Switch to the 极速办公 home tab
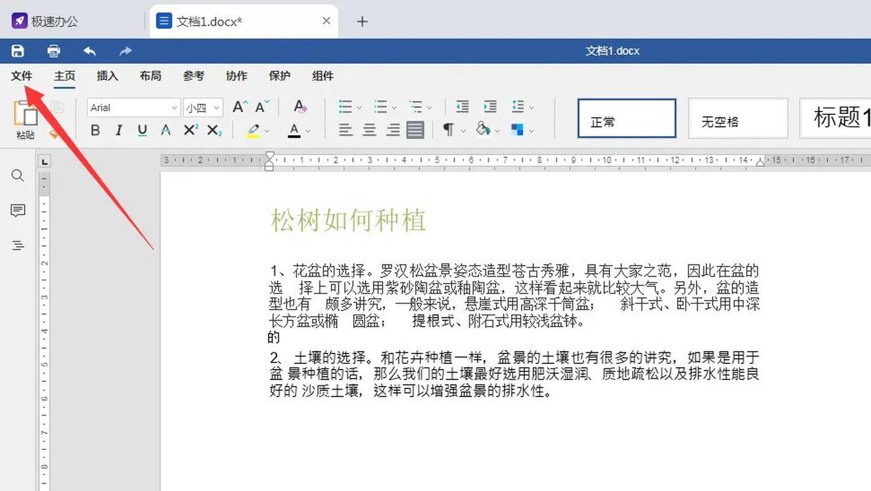Viewport: 871px width, 491px height. point(46,21)
